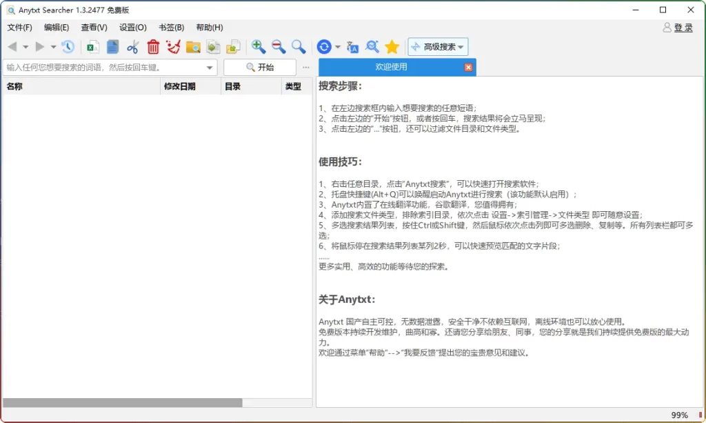The image size is (706, 423).
Task: Click the forward navigation arrow
Action: click(39, 46)
